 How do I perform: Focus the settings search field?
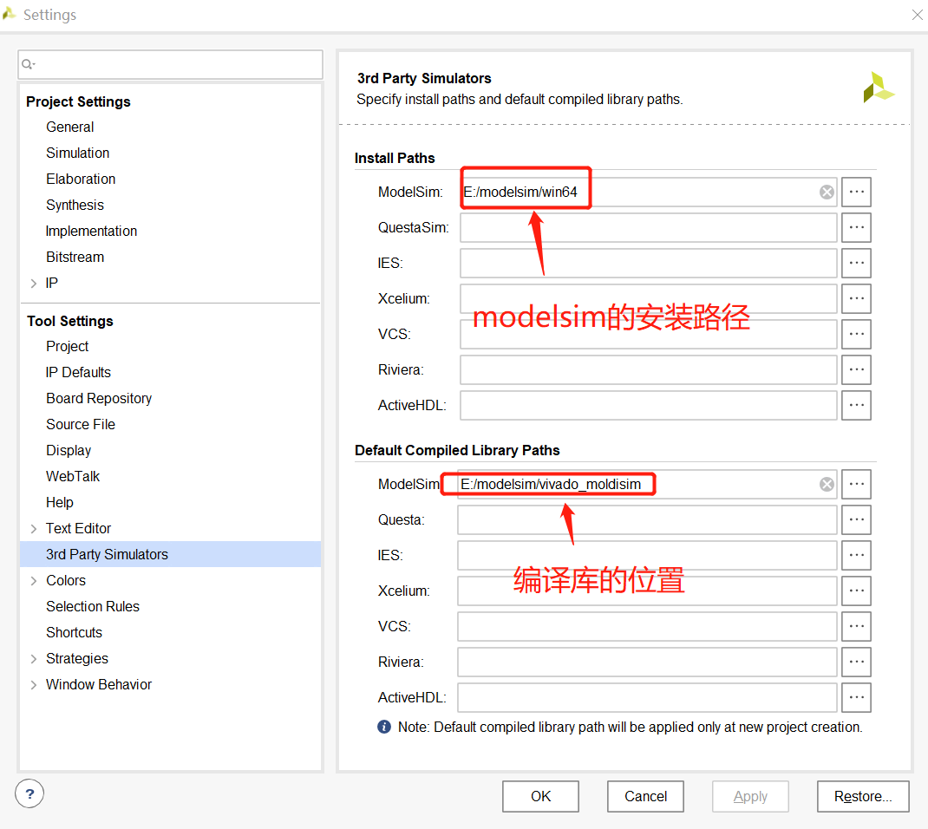tap(171, 64)
